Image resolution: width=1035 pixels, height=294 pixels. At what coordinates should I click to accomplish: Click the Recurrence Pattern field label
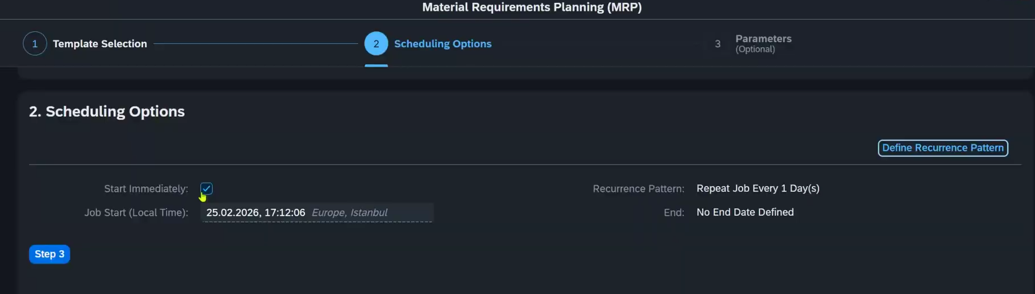click(x=638, y=189)
